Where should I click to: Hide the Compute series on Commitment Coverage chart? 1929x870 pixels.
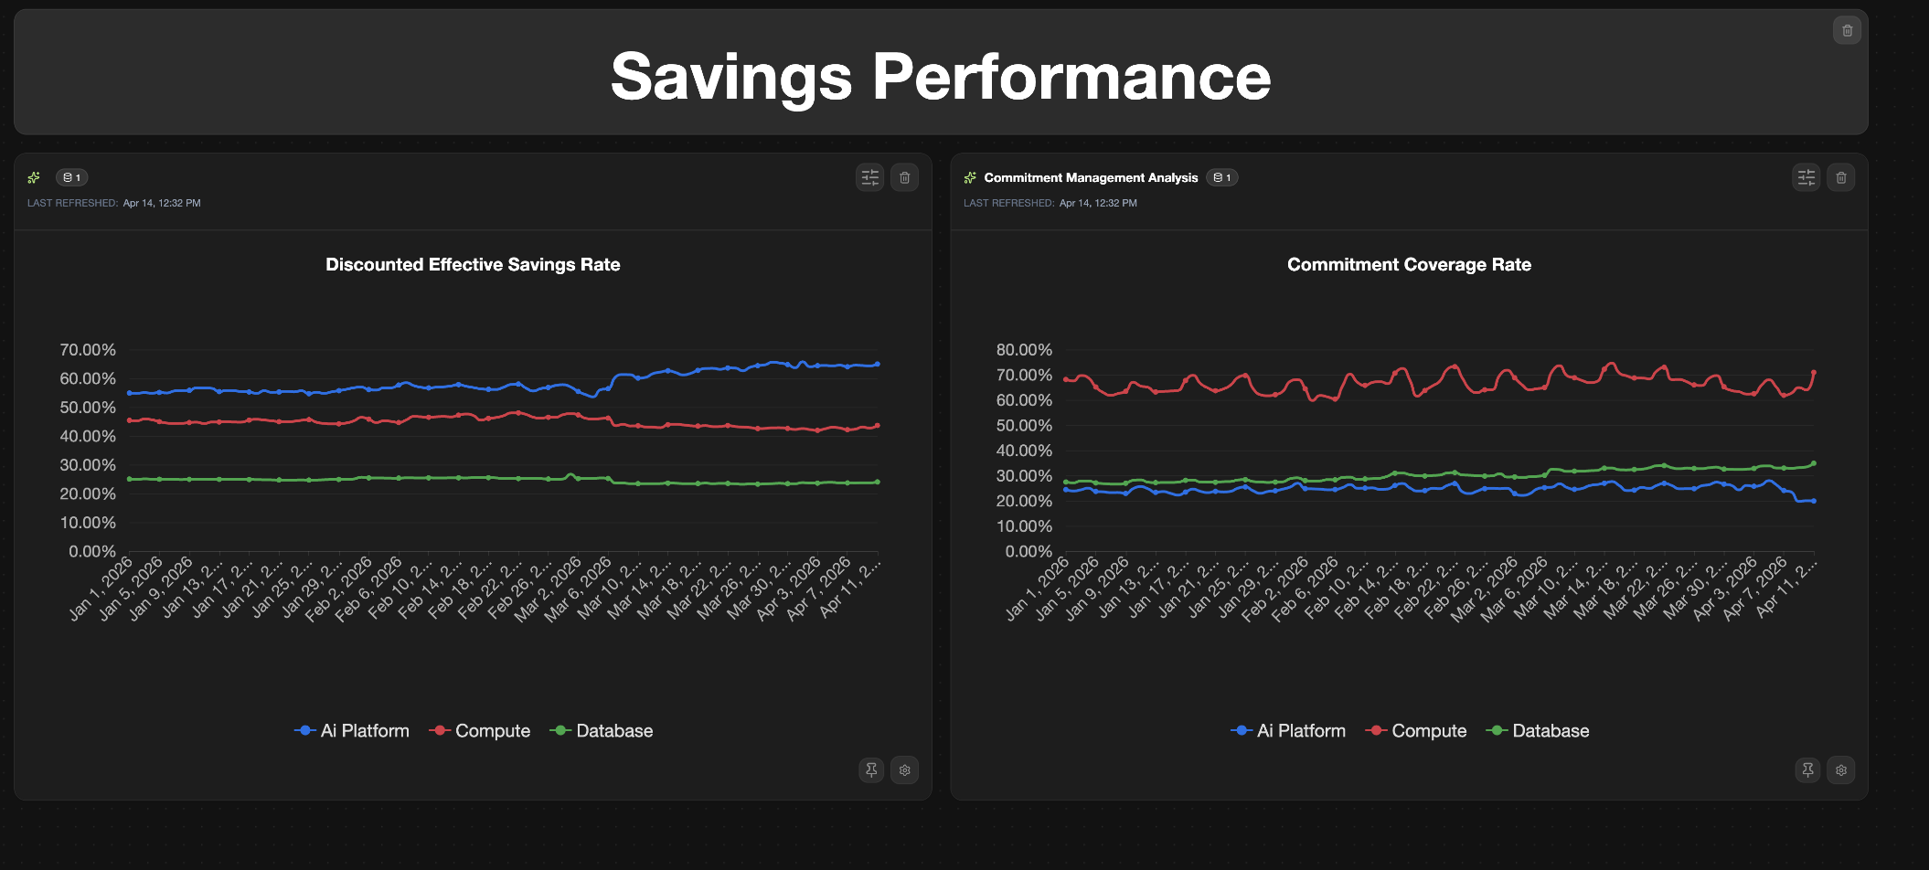click(1416, 730)
